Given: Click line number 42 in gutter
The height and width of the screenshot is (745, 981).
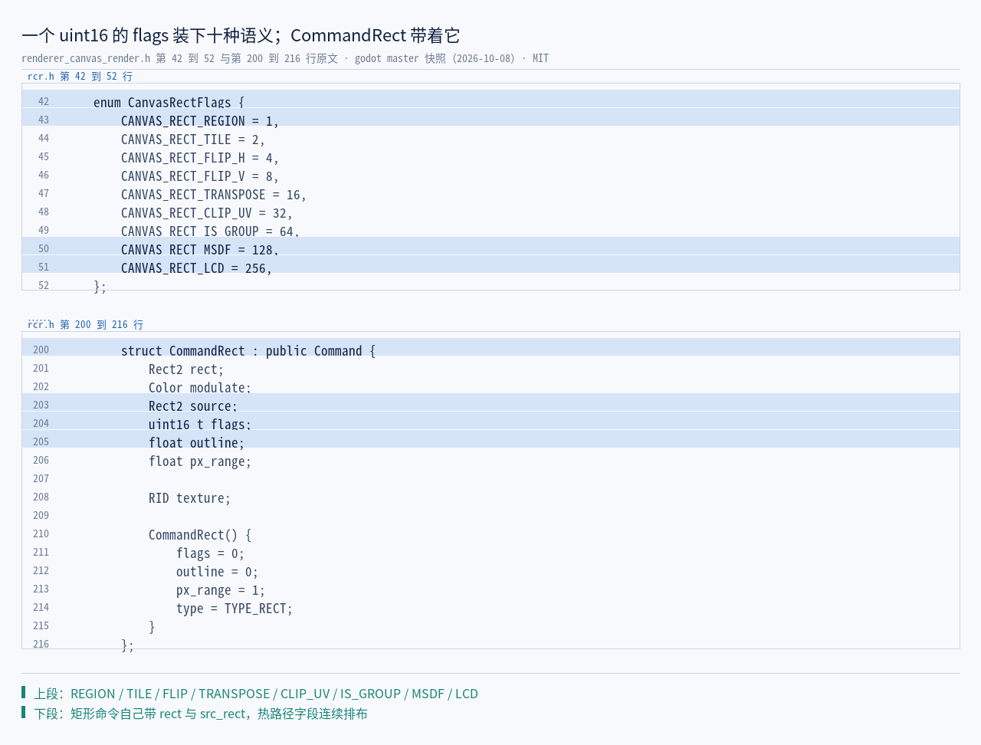Looking at the screenshot, I should (x=44, y=101).
